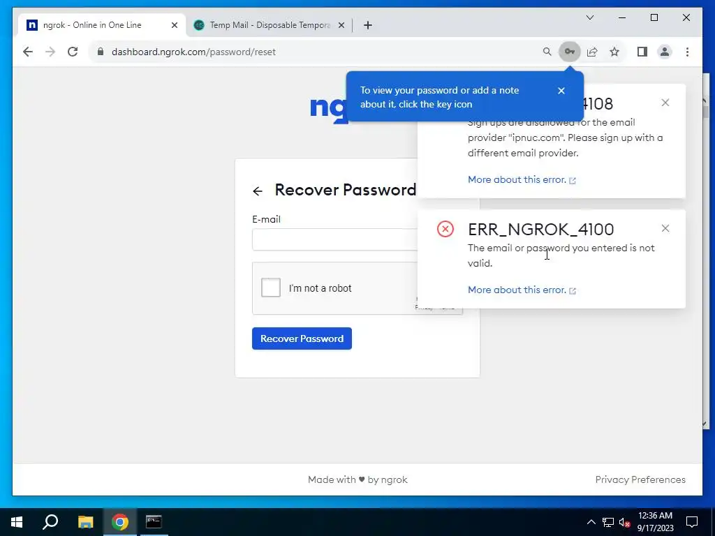
Task: Open More about this error for ipnuc.com
Action: pyautogui.click(x=522, y=179)
